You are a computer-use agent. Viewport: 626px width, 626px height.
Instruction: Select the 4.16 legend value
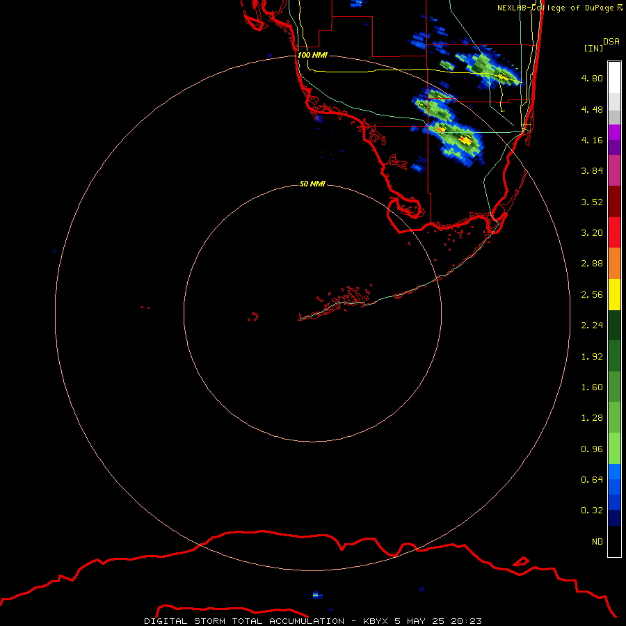[x=592, y=140]
